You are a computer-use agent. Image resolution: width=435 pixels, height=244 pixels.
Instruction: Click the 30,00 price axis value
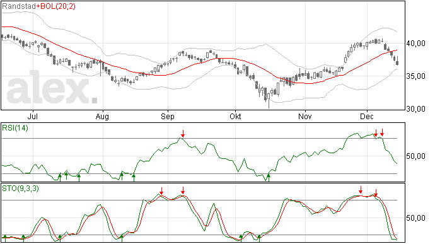pyautogui.click(x=415, y=109)
